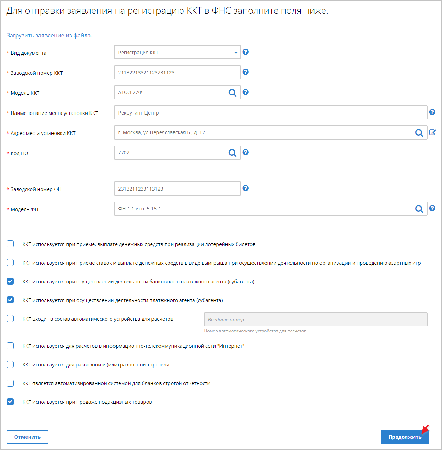
Task: Click the Отменить button
Action: click(x=27, y=437)
